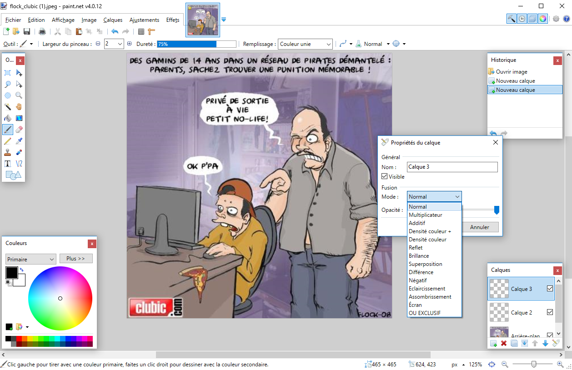Viewport: 572px width, 370px height.
Task: Toggle visibility of Calque 2 layer
Action: (x=550, y=312)
